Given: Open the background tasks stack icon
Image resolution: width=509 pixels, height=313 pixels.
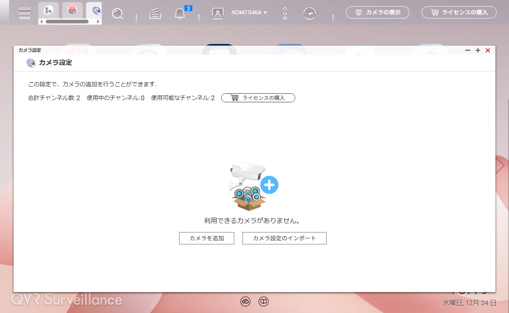Looking at the screenshot, I should tap(155, 14).
